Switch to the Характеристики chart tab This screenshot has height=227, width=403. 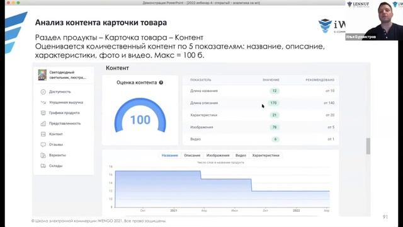(x=266, y=156)
